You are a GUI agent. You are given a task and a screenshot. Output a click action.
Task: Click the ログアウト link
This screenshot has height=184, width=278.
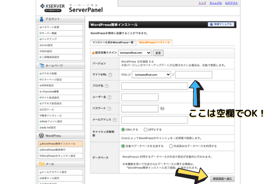(231, 3)
